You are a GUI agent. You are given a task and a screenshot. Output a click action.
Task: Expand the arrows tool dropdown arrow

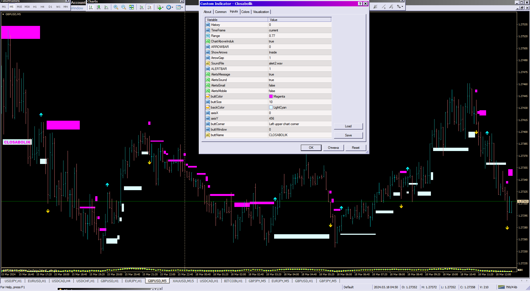click(402, 7)
